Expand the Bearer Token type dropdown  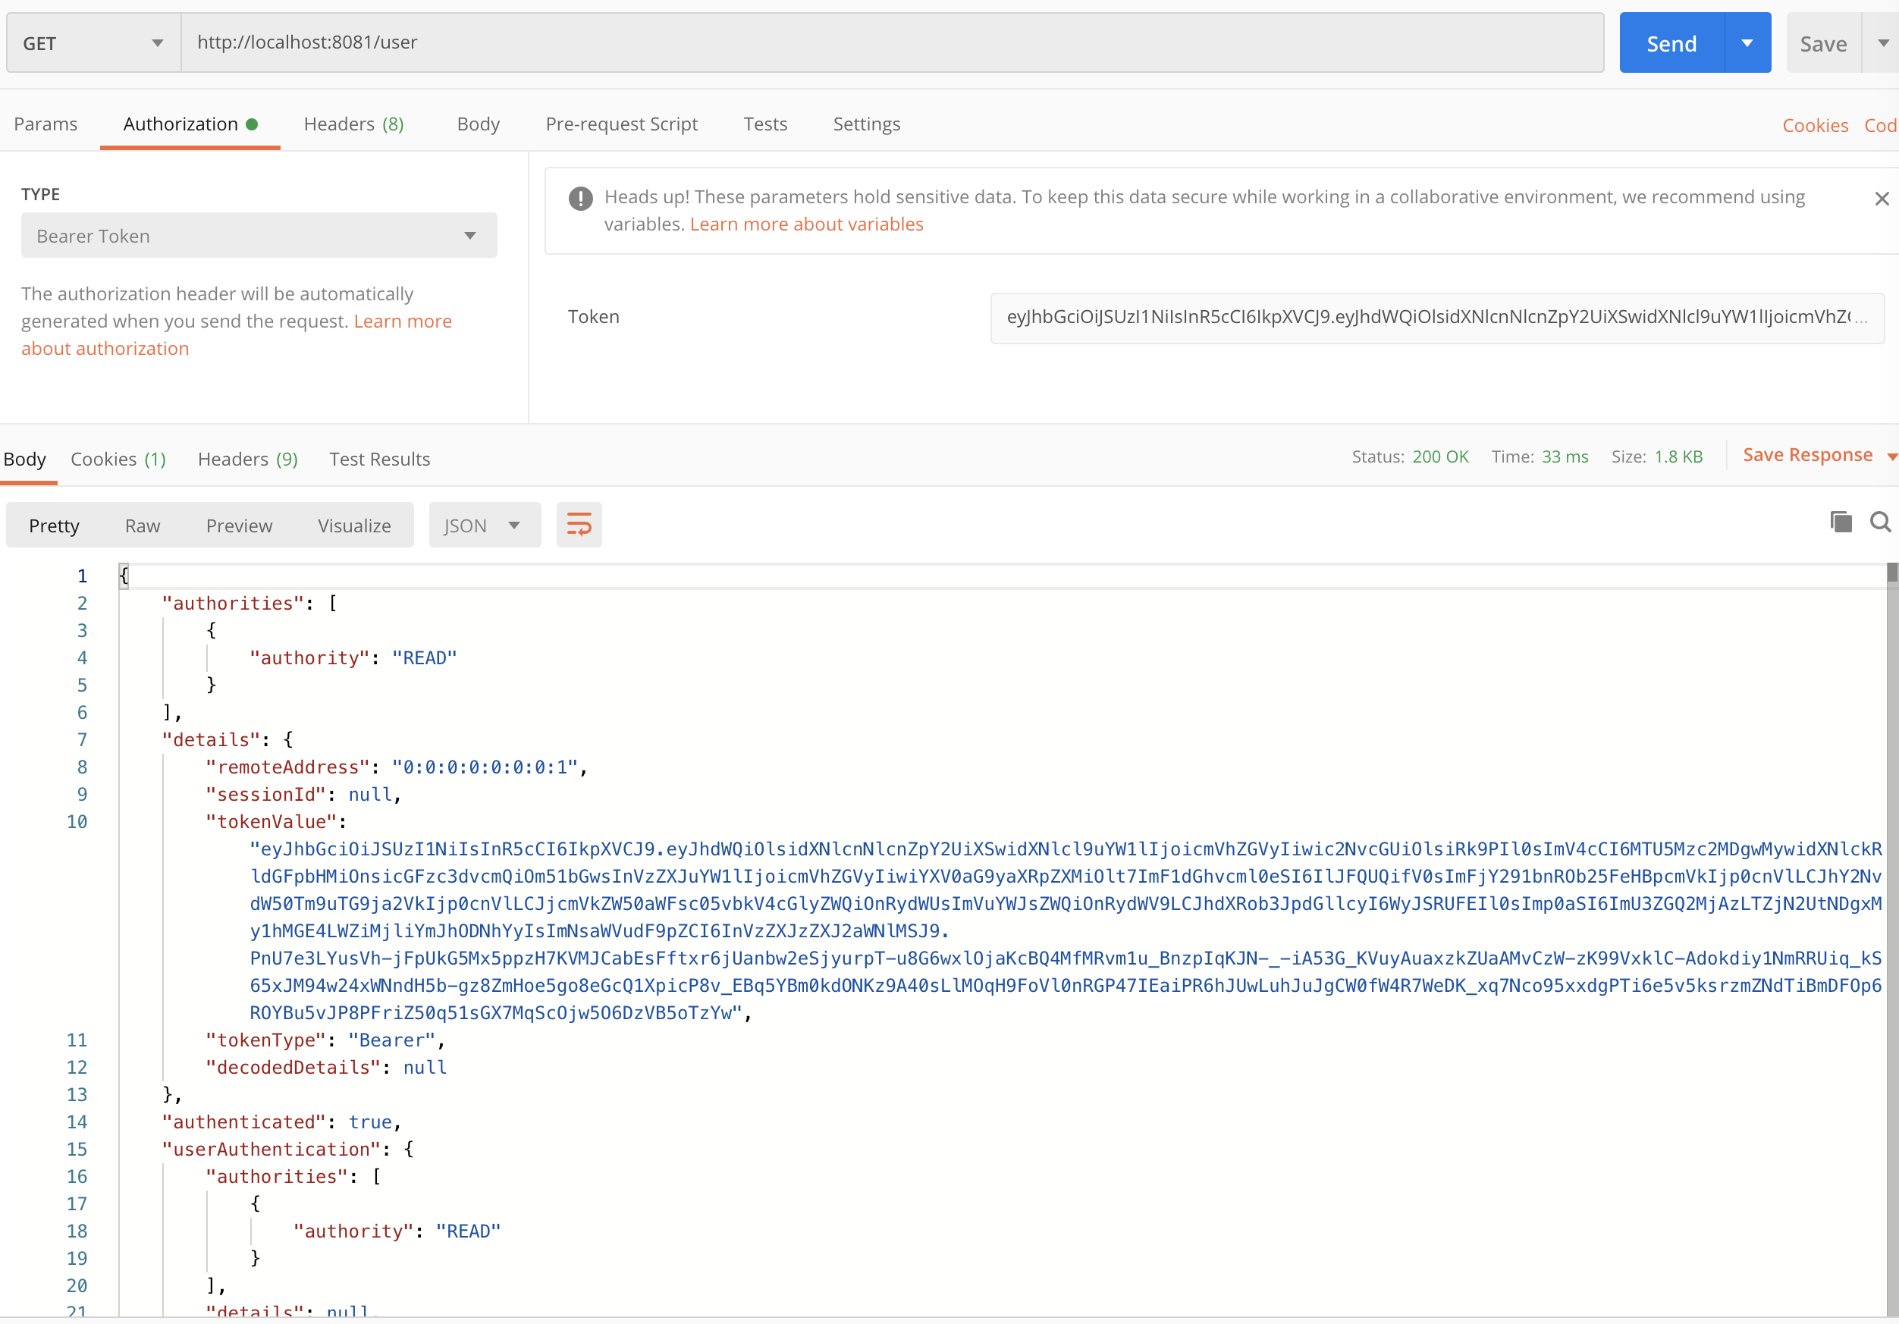(x=259, y=236)
